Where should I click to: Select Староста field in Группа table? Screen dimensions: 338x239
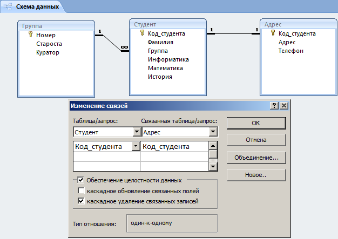tap(49, 44)
